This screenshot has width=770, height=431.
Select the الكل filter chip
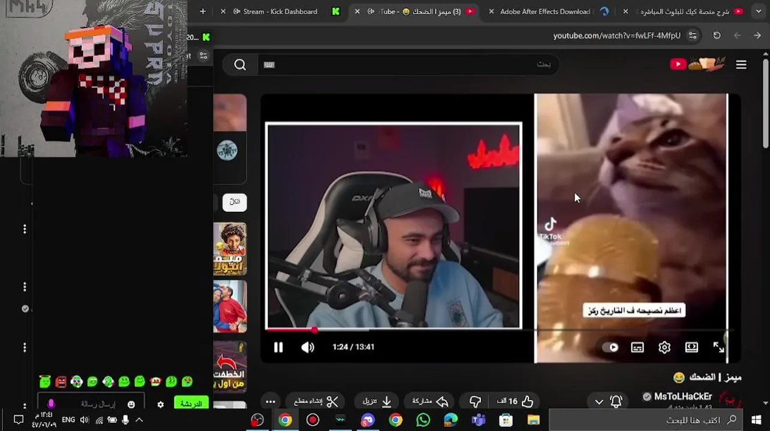234,202
